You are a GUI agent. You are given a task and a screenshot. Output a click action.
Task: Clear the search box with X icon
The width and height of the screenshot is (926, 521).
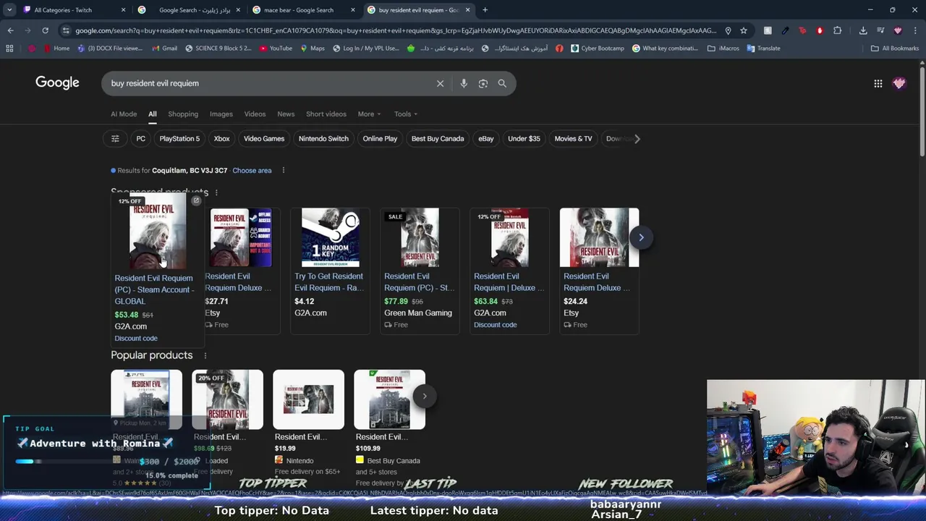click(x=440, y=83)
